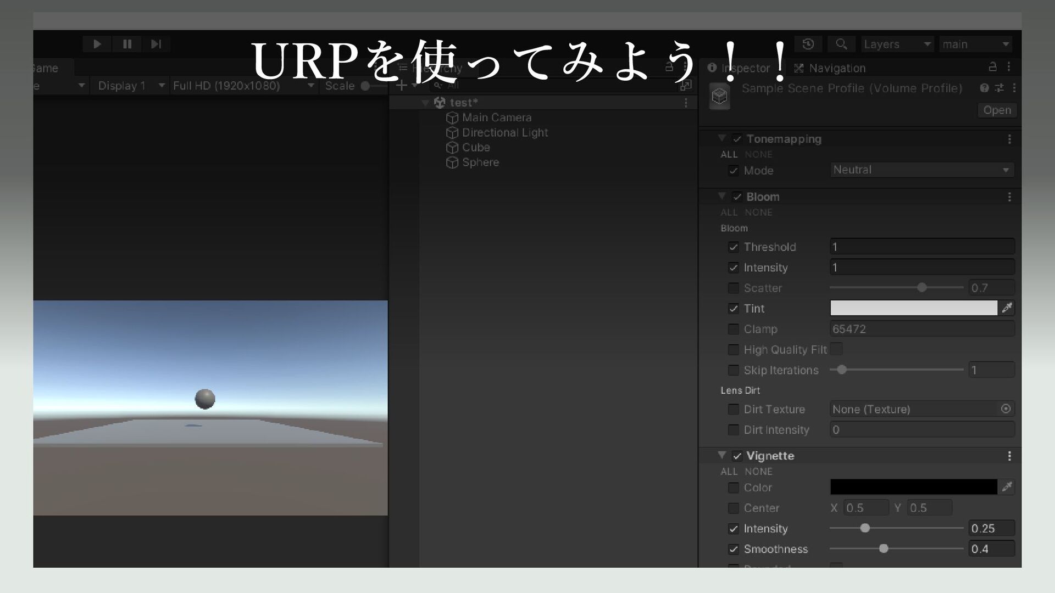The width and height of the screenshot is (1055, 593).
Task: Click the Pause button
Action: [127, 44]
